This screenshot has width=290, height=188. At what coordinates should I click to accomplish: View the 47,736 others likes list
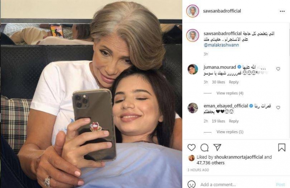[x=211, y=163]
